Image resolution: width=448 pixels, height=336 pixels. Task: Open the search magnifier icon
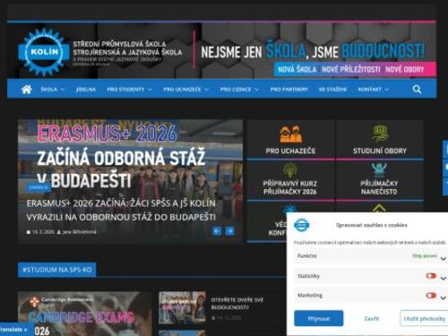417,89
